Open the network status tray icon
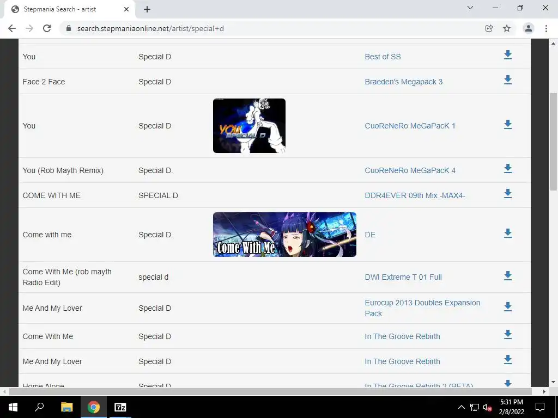 (x=475, y=407)
